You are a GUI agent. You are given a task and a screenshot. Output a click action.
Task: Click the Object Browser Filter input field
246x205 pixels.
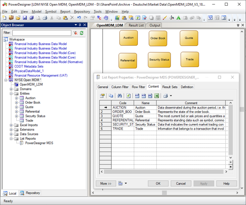point(42,33)
